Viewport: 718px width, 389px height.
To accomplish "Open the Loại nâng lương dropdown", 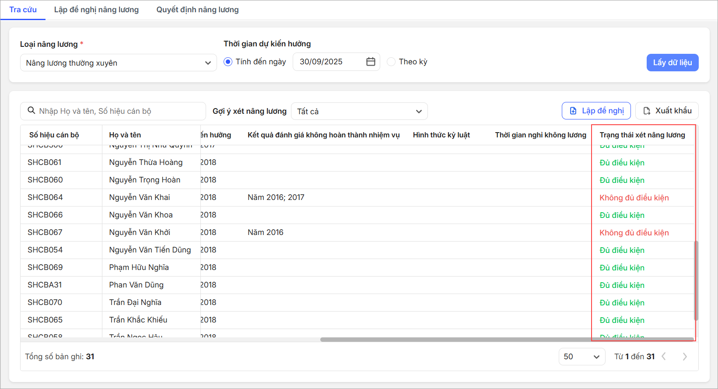I will pos(118,63).
